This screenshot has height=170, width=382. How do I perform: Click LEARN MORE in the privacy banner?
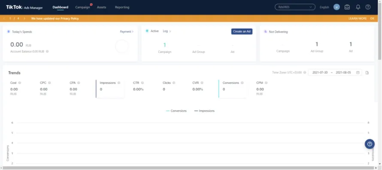click(358, 18)
